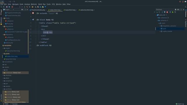Click the yellow round icon in main toolbar
The height and width of the screenshot is (105, 187).
coord(32,7)
